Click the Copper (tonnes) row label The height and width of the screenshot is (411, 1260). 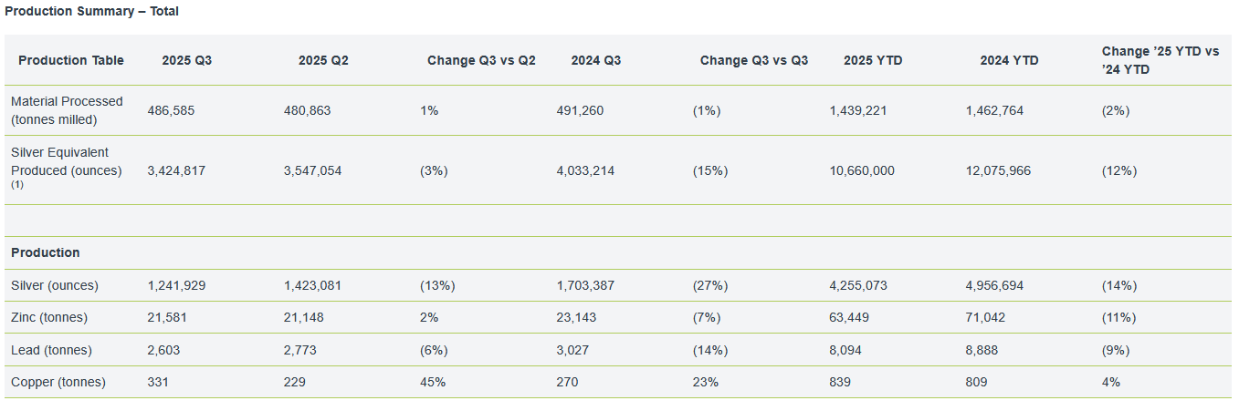pos(58,383)
